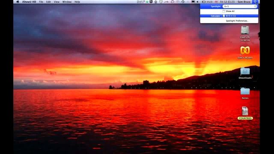The image size is (274, 154).
Task: Open the View menu
Action: pyautogui.click(x=57, y=2)
